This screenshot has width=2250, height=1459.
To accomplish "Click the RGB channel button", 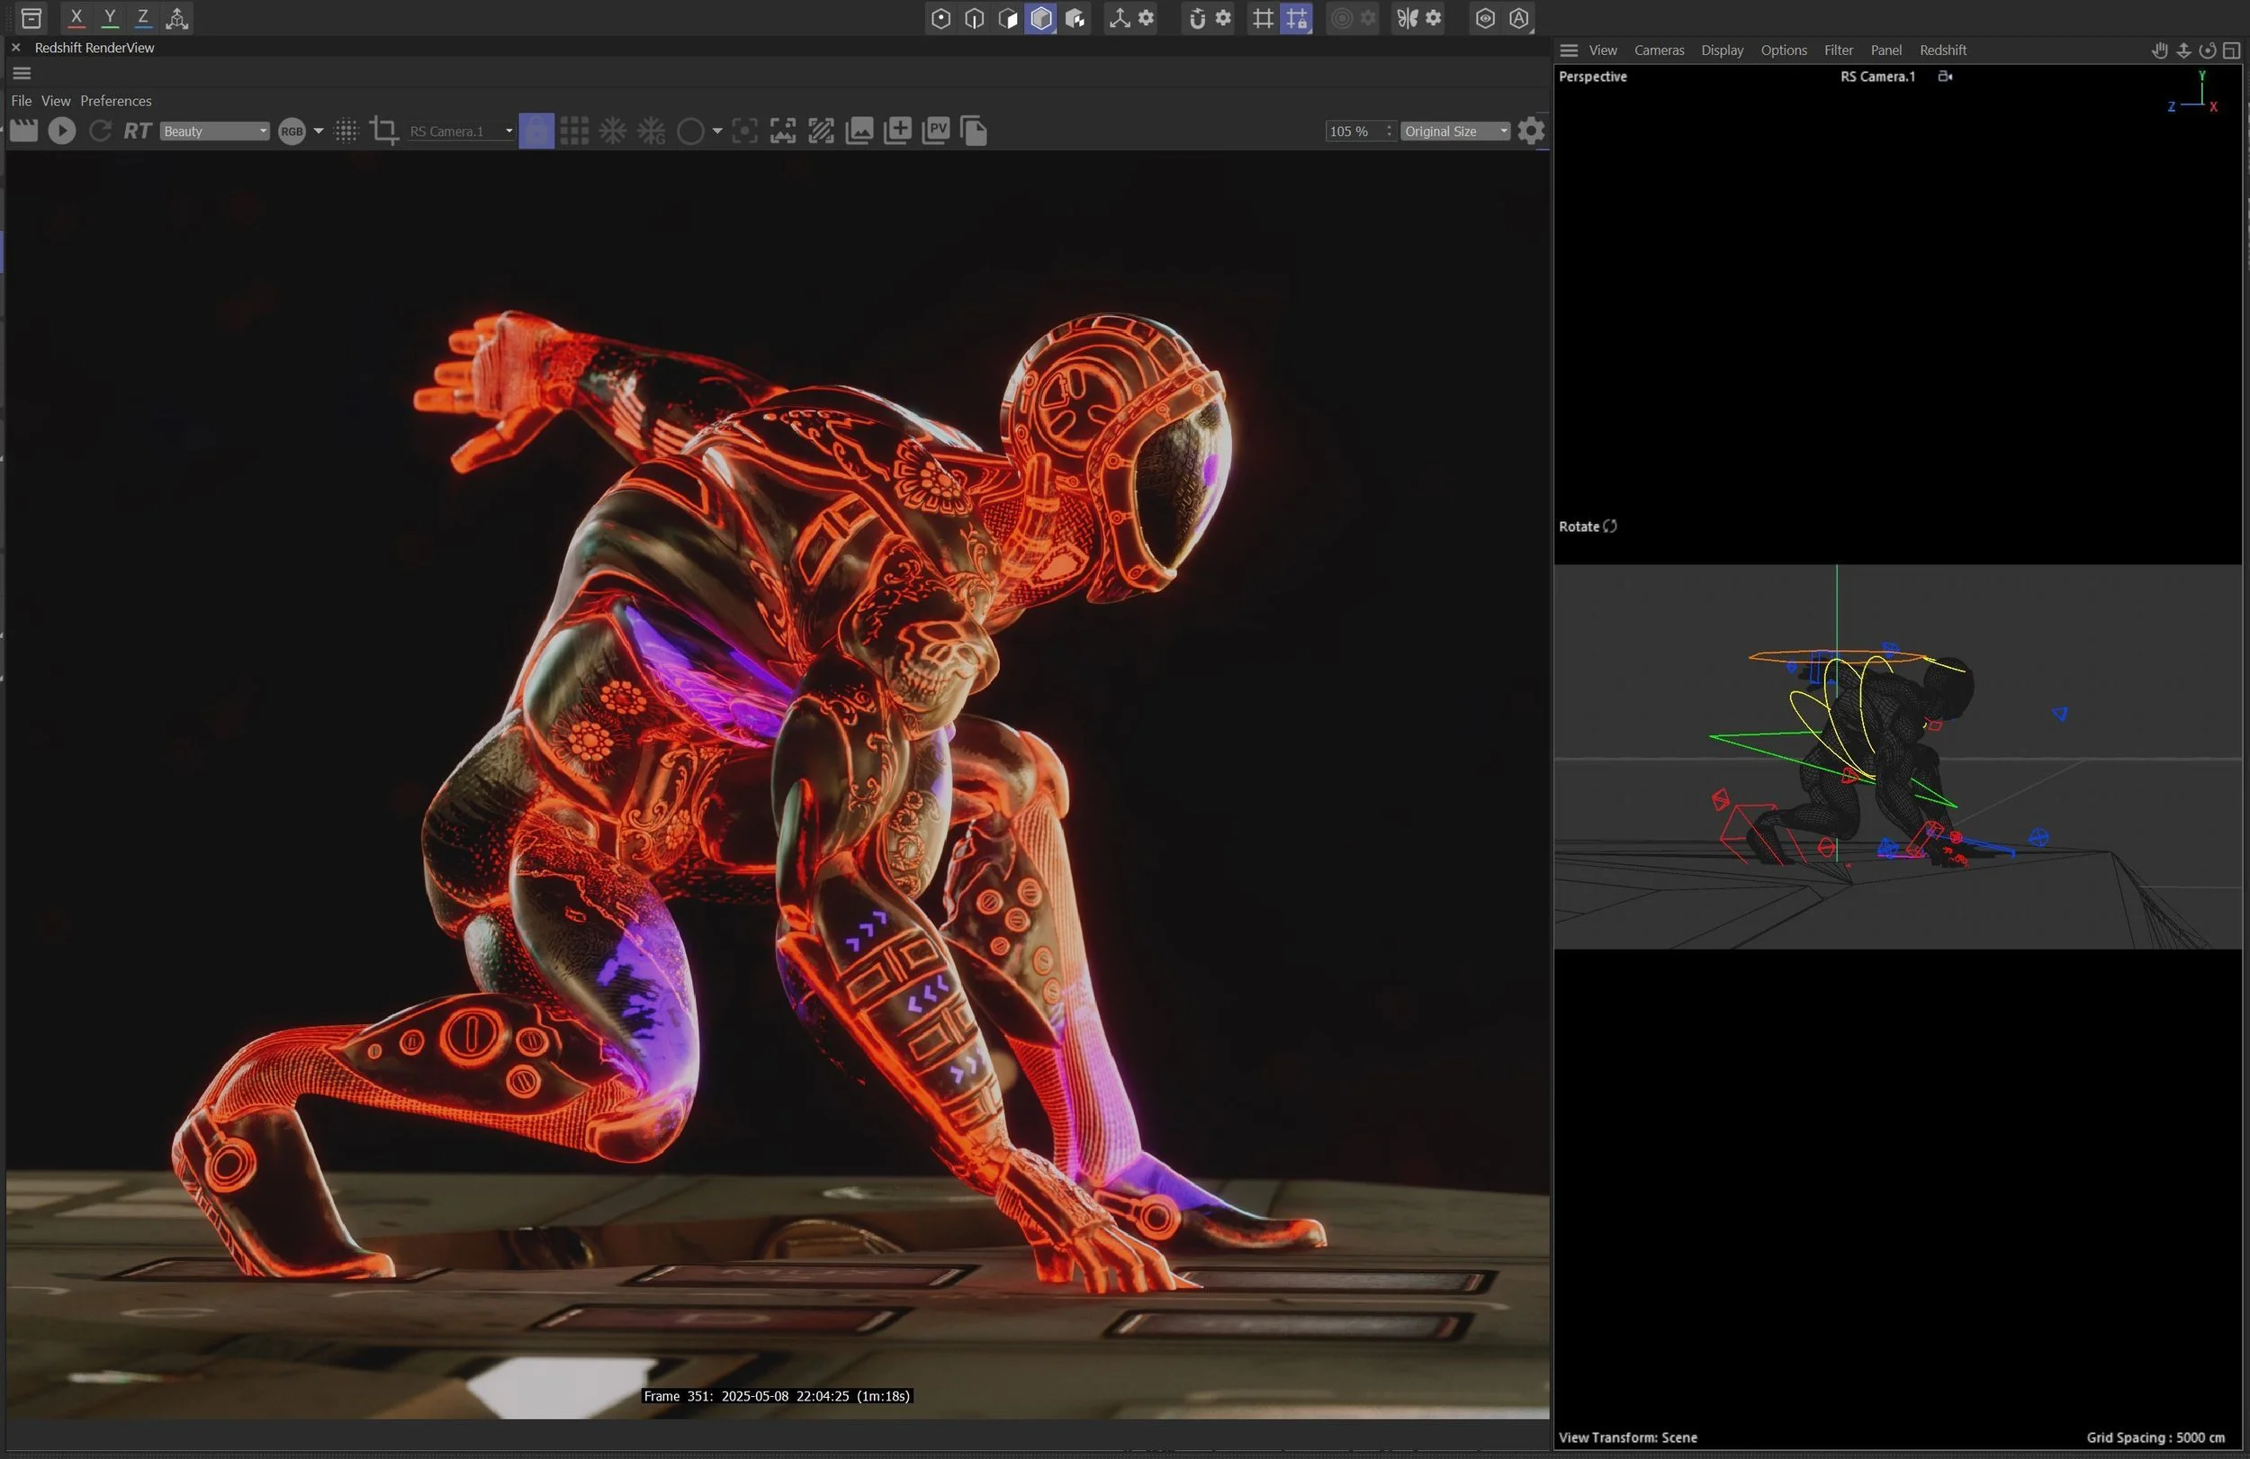I will pos(292,131).
